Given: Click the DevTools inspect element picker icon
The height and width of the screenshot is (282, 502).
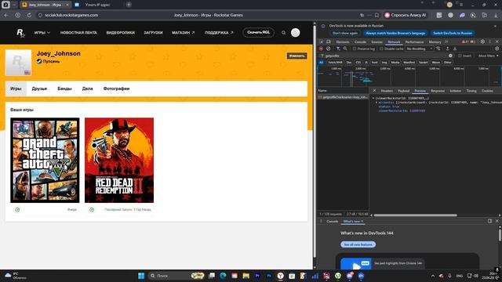Looking at the screenshot, I should click(321, 42).
